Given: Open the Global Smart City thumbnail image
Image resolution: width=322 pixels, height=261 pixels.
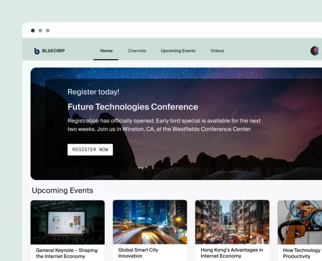Looking at the screenshot, I should (x=150, y=222).
